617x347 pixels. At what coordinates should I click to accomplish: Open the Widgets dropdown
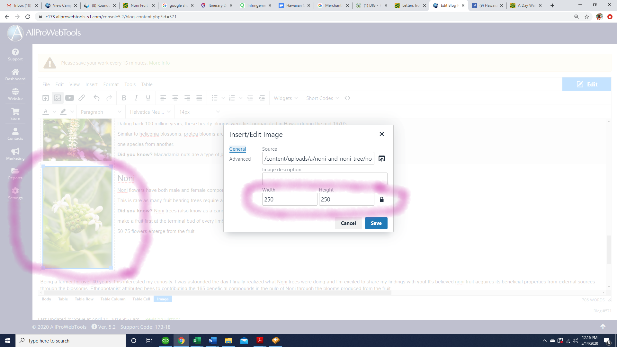[286, 98]
